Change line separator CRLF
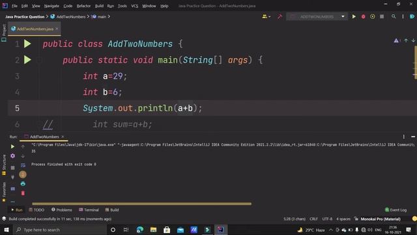The width and height of the screenshot is (417, 235). point(313,219)
